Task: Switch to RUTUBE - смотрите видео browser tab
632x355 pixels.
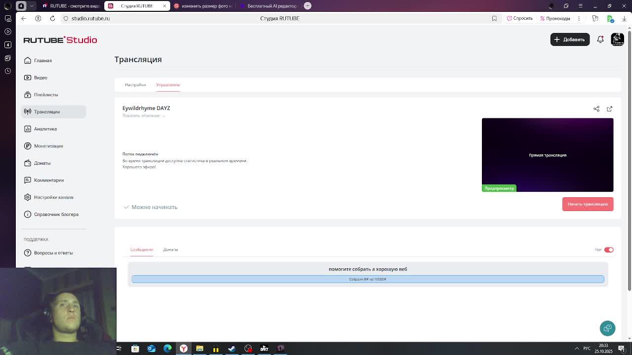Action: click(71, 6)
